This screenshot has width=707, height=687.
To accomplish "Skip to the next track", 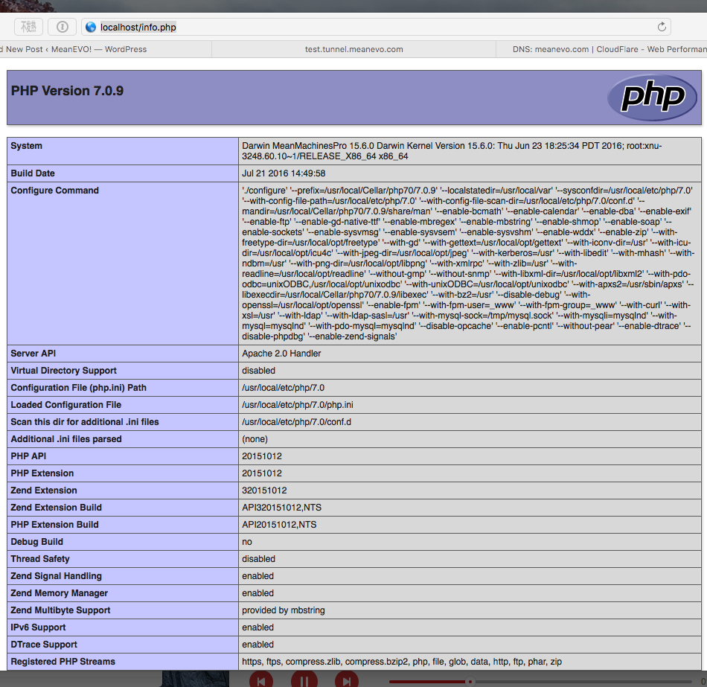I will point(345,680).
